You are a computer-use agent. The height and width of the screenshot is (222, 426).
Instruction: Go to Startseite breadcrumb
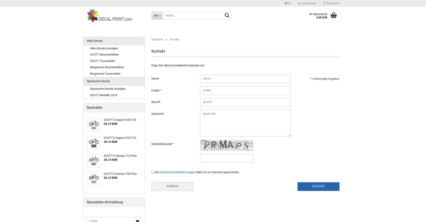pos(157,39)
